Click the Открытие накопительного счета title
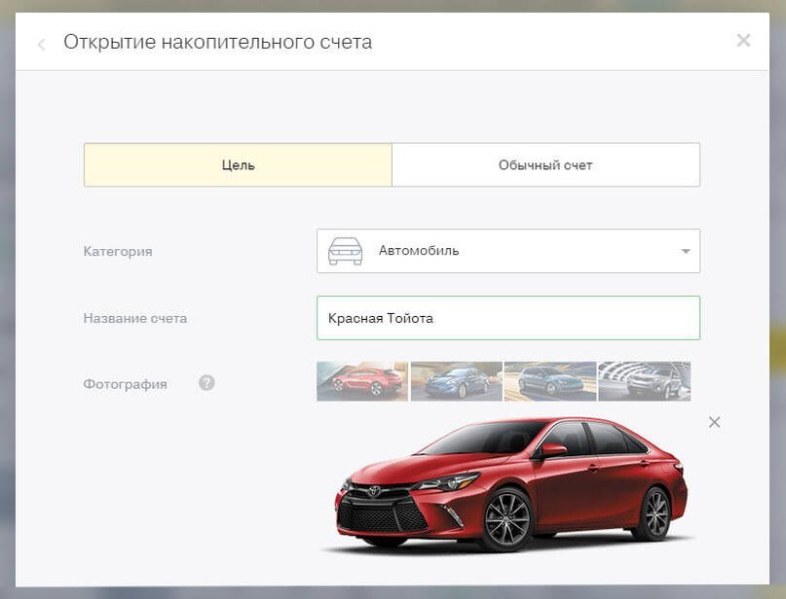The height and width of the screenshot is (599, 786). (217, 42)
